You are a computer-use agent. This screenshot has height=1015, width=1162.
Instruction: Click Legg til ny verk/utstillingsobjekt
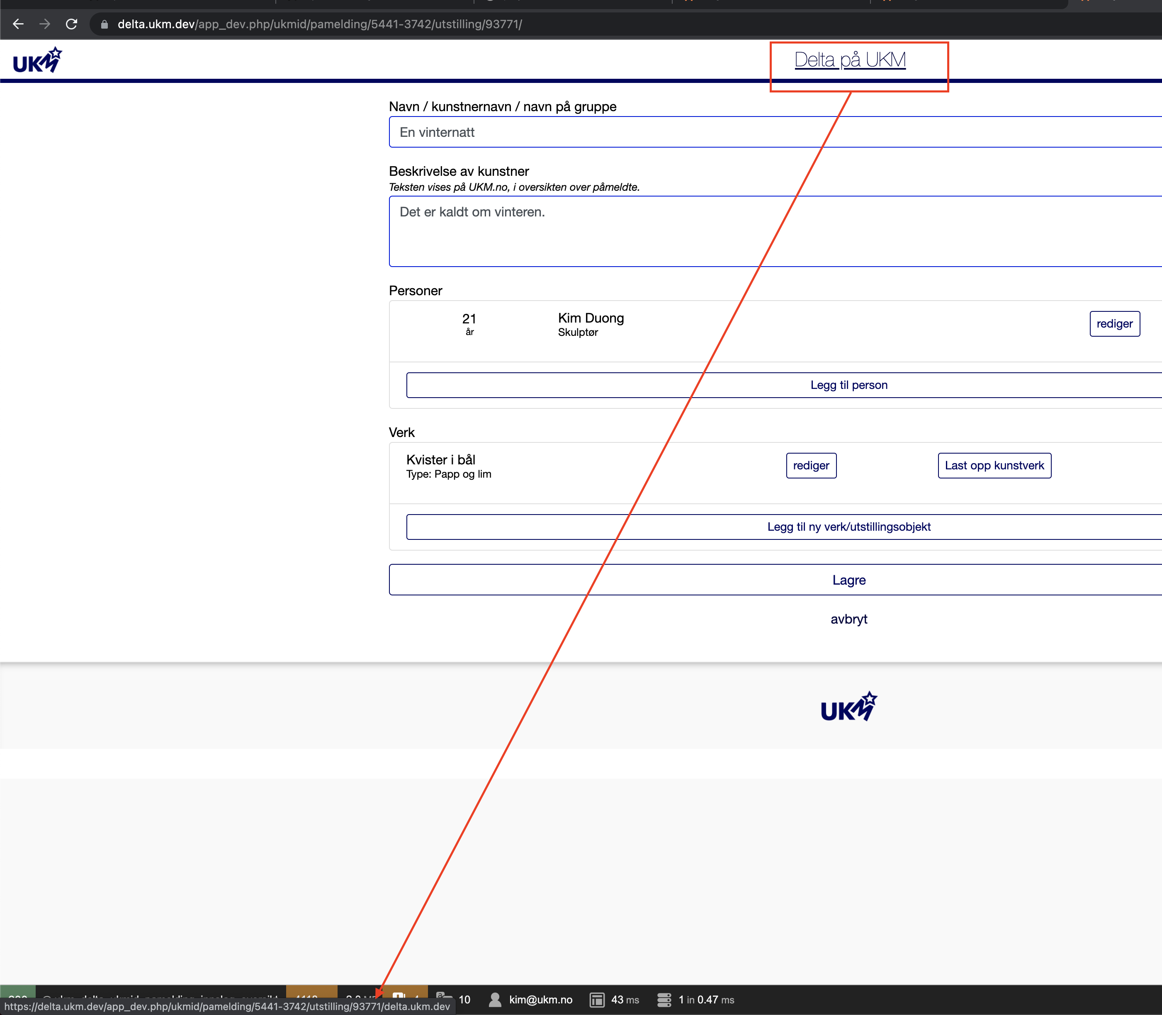coord(848,526)
